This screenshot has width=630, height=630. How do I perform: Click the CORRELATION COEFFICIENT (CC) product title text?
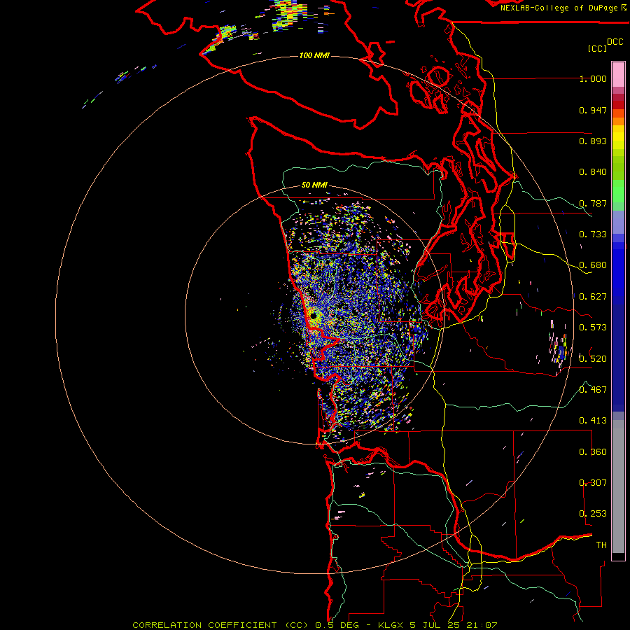[220, 625]
